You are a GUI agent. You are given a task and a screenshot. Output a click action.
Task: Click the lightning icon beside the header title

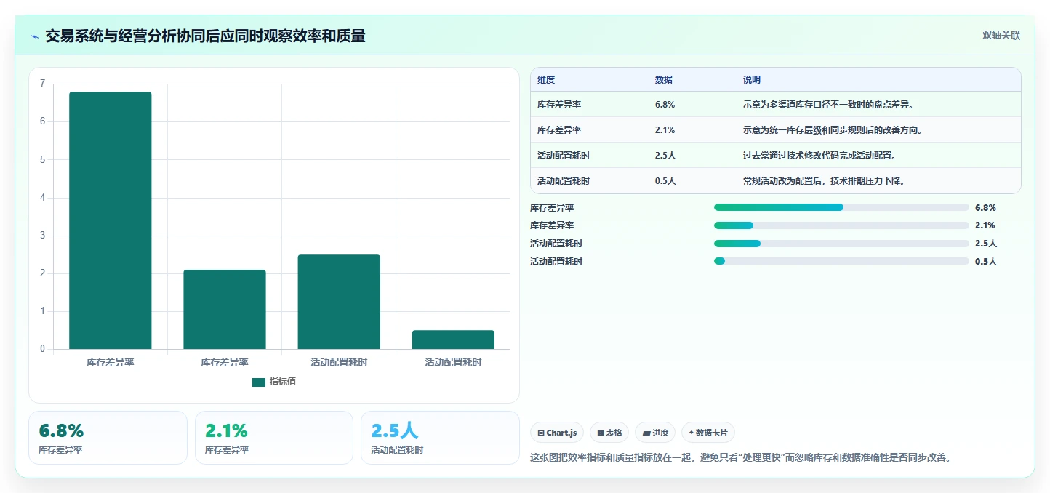pos(35,36)
